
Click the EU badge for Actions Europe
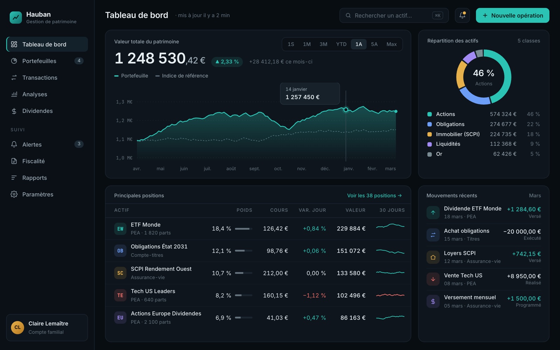coord(120,318)
